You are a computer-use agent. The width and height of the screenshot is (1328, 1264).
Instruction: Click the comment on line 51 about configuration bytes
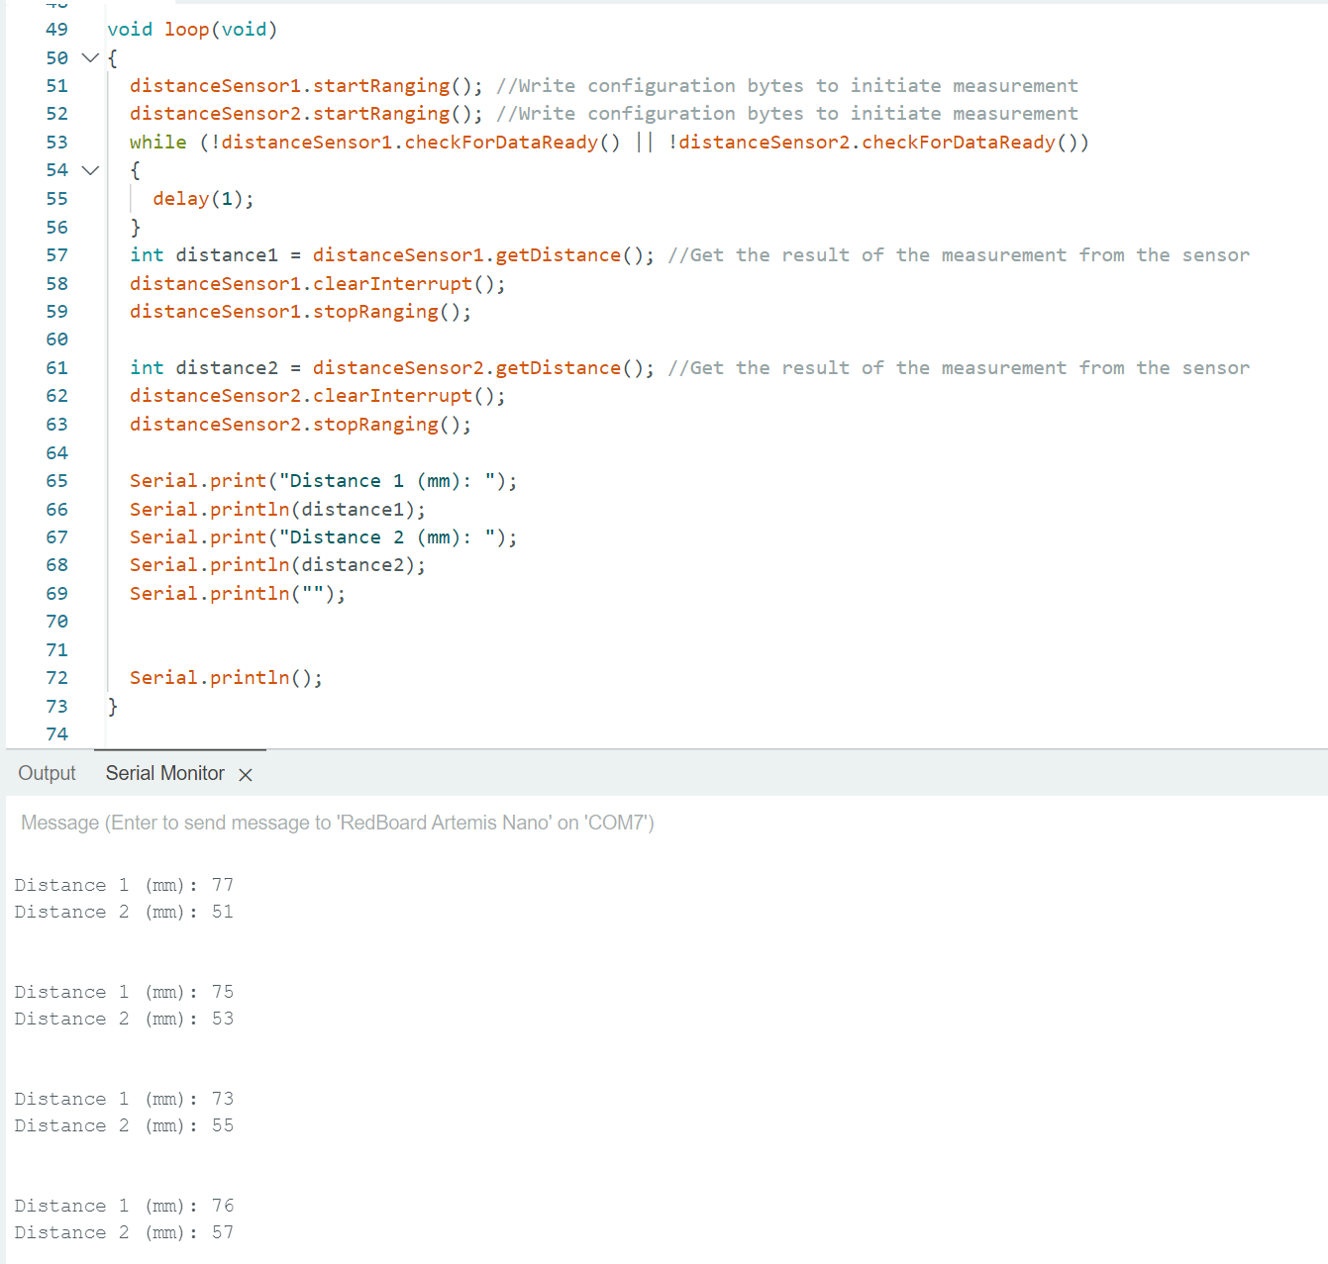coord(787,86)
